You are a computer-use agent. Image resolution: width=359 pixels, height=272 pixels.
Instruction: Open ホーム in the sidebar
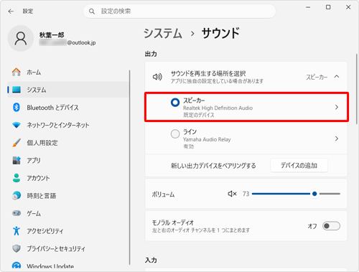pos(68,72)
